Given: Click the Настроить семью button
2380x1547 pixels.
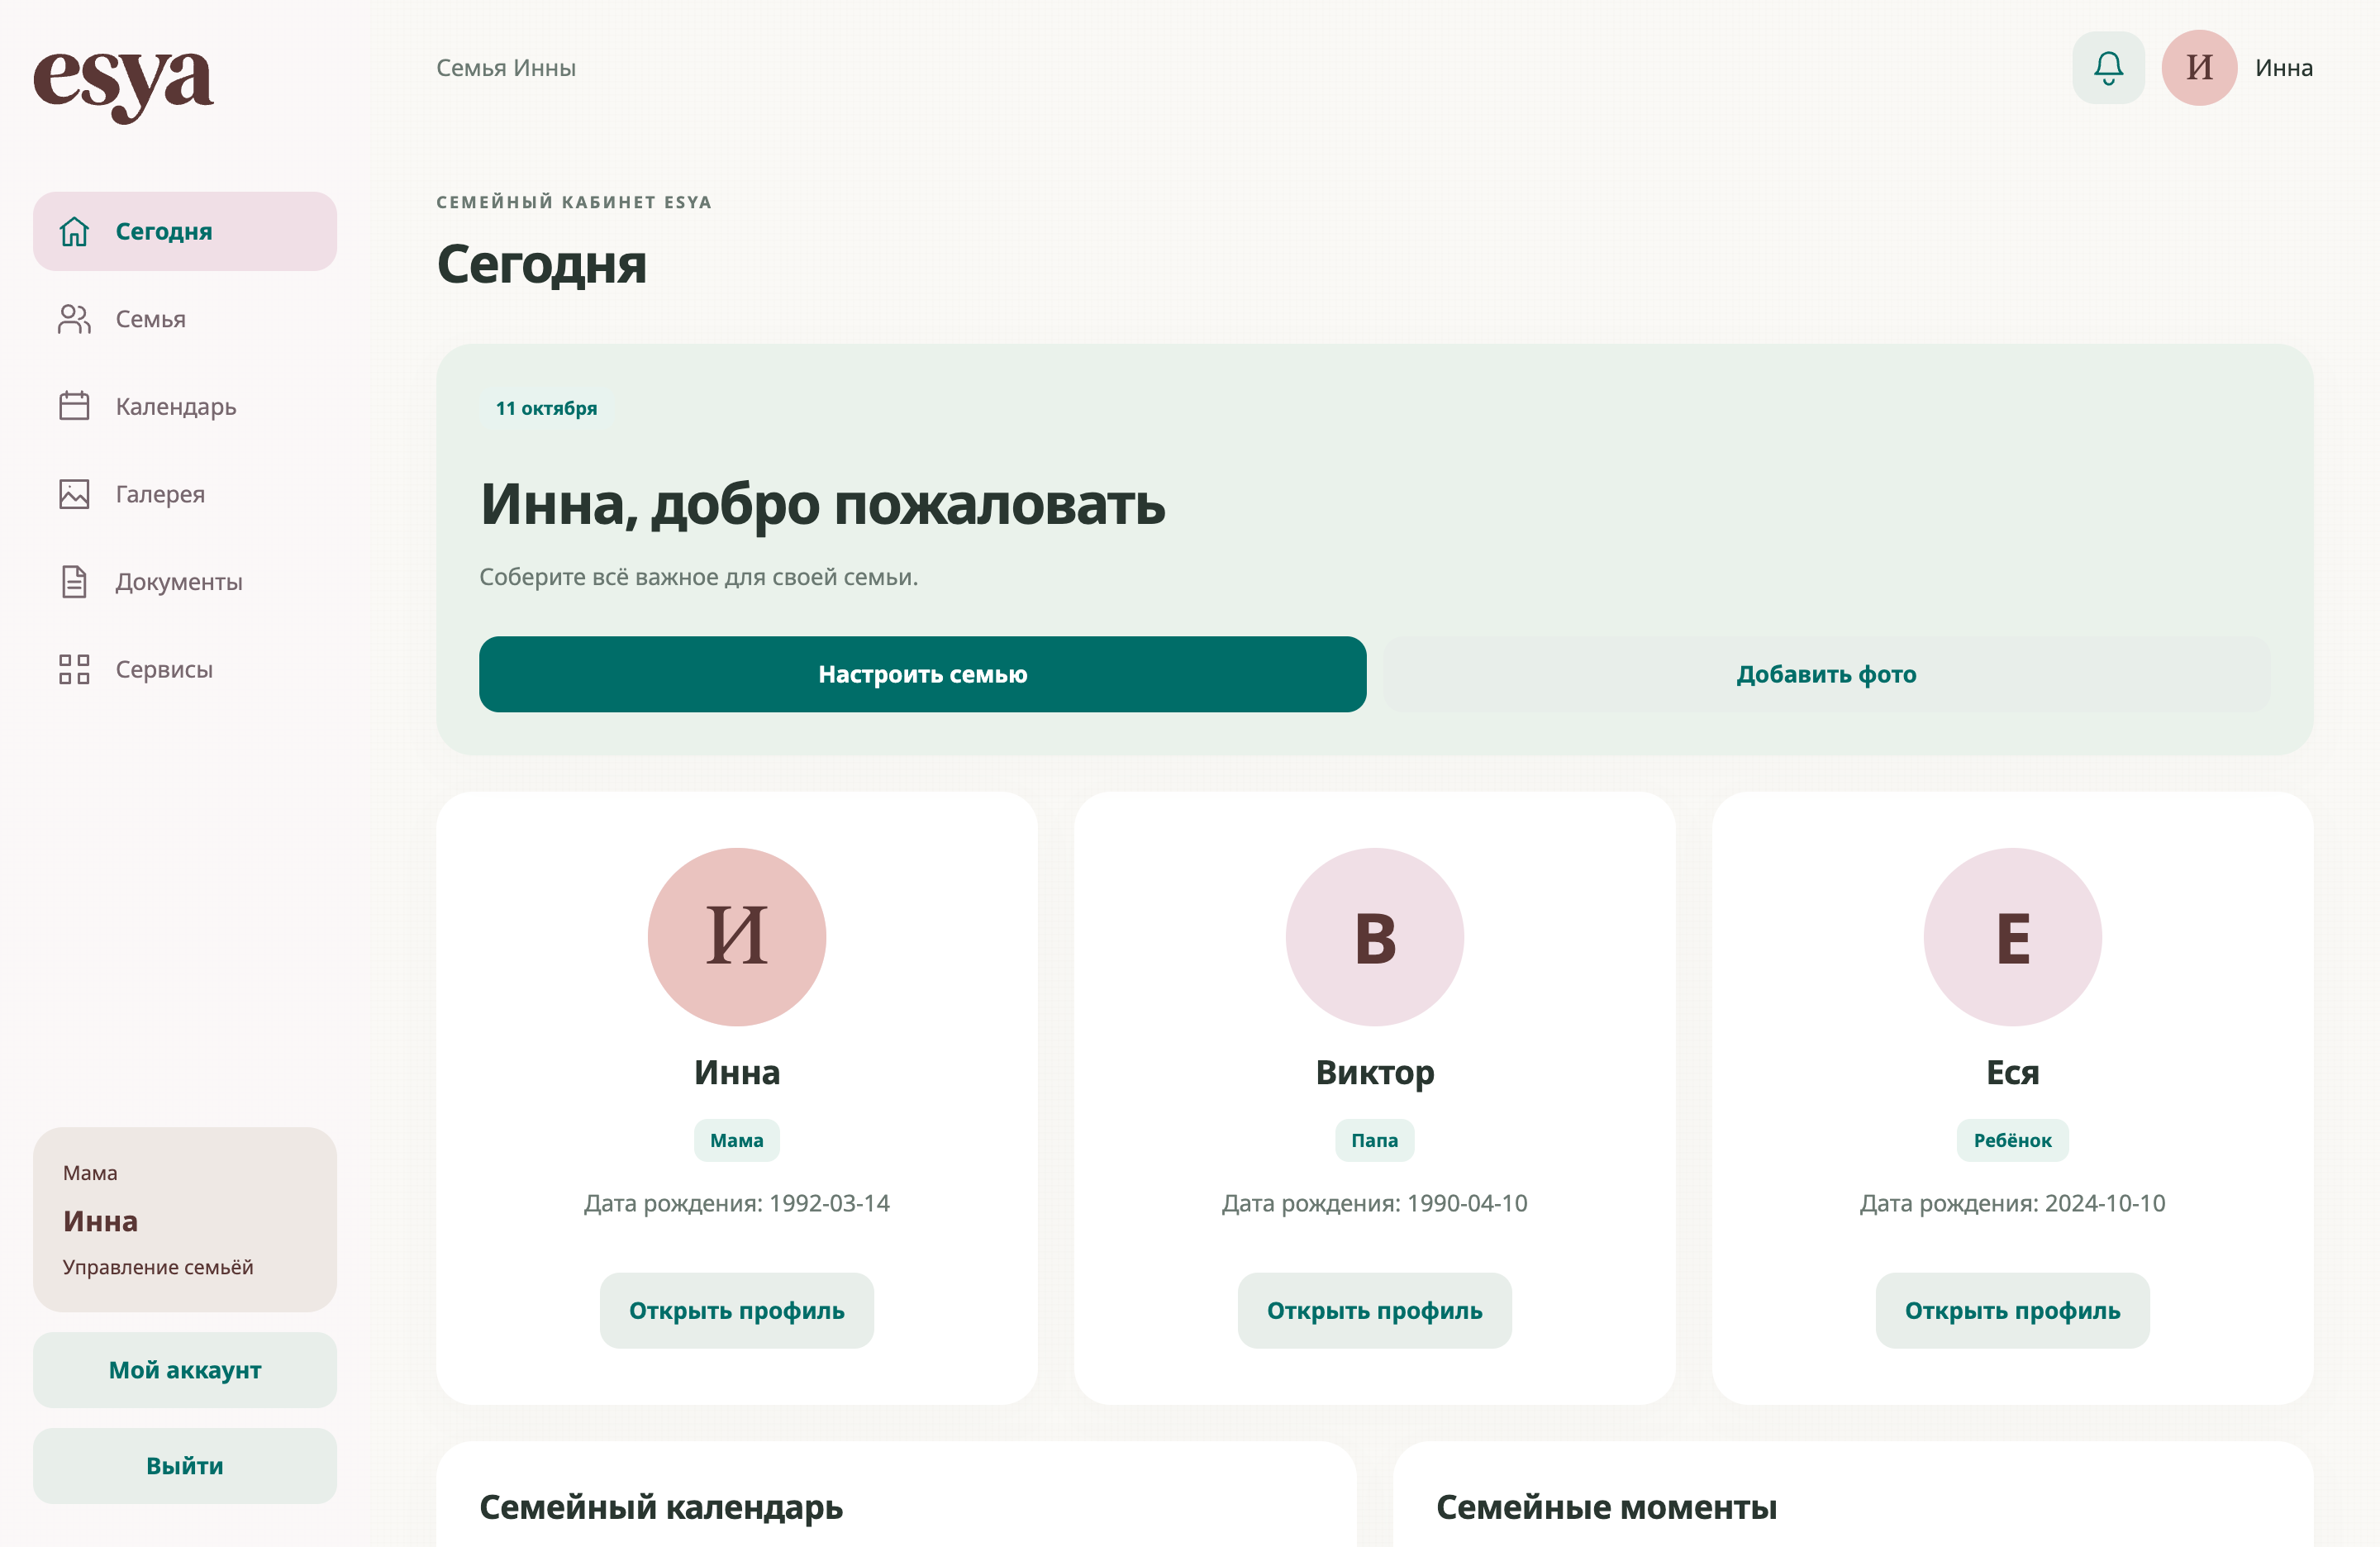Looking at the screenshot, I should point(922,674).
